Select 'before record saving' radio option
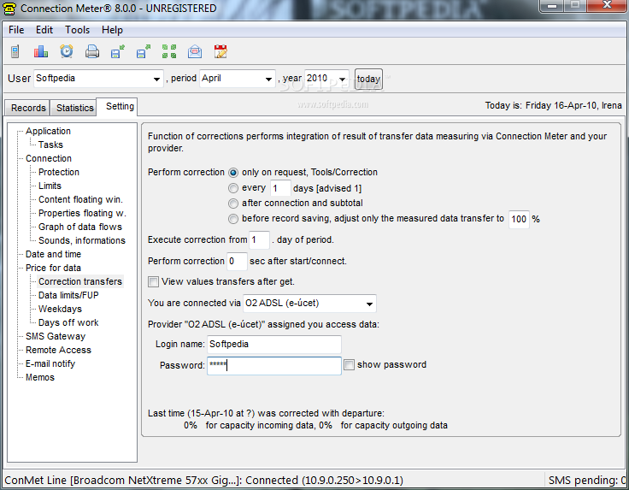The image size is (629, 490). 233,219
